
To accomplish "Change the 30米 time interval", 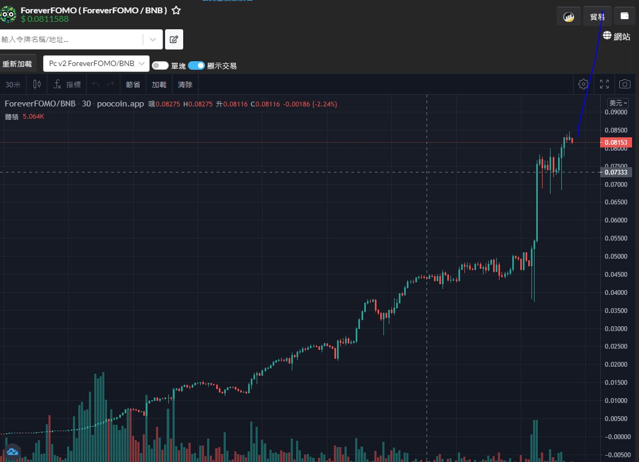I will 13,85.
